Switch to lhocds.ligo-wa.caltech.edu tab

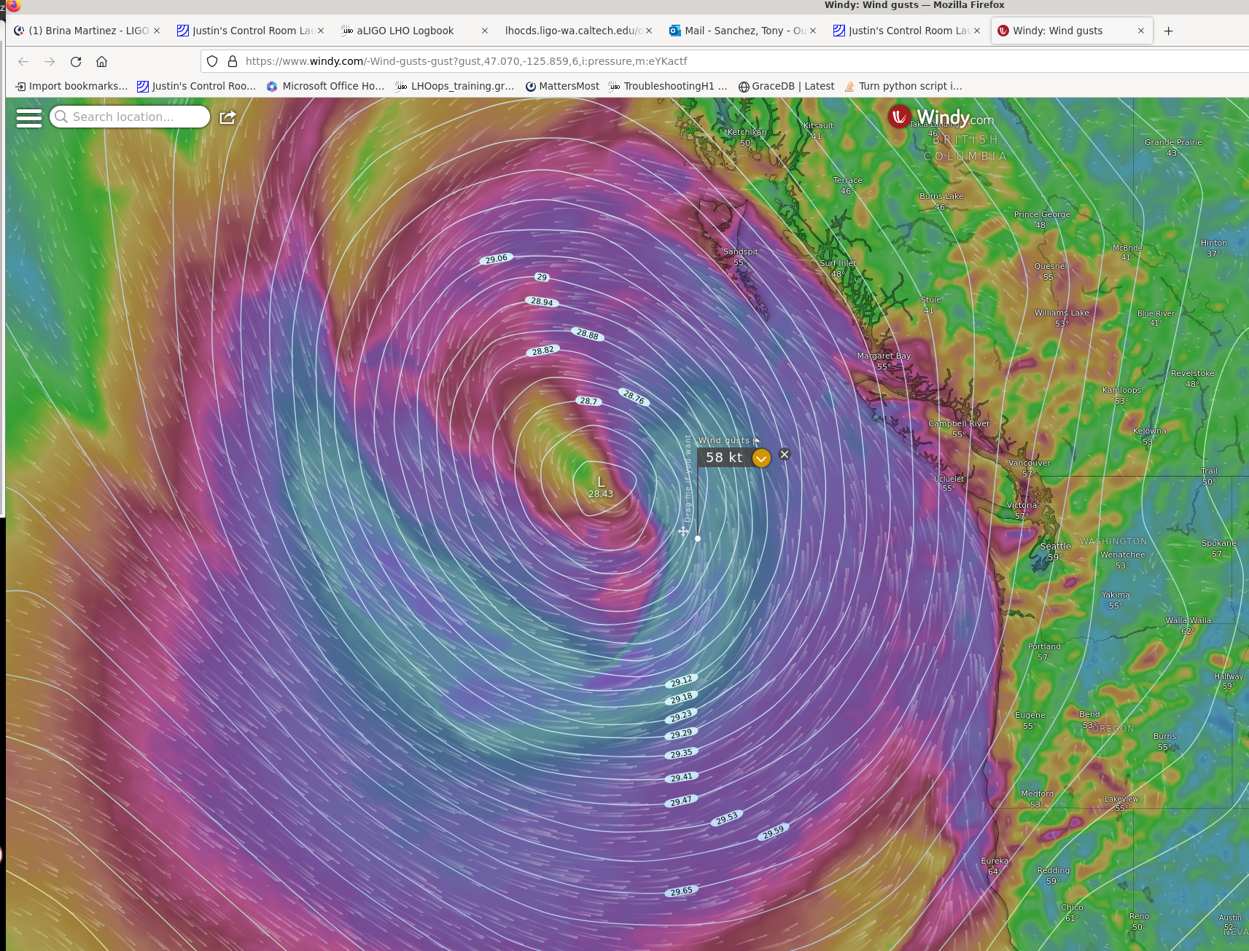[x=579, y=31]
